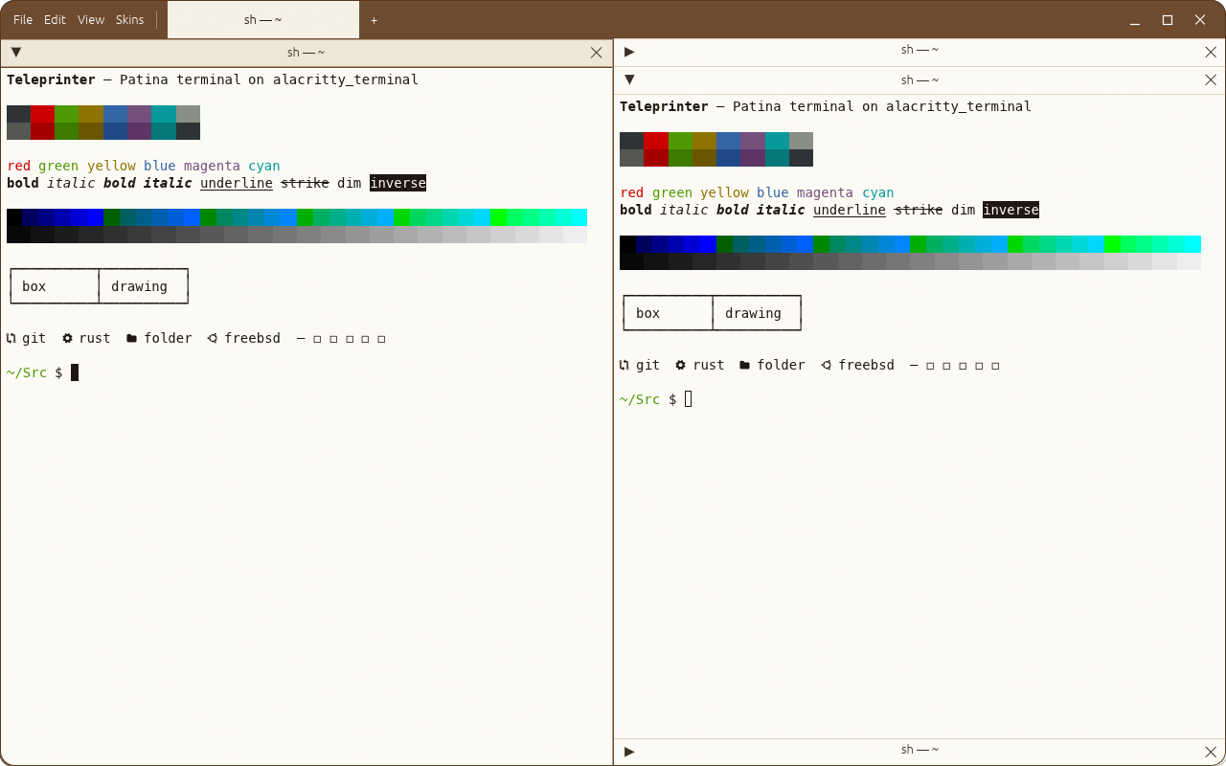Screen dimensions: 1226x766
Task: Open the Edit menu
Action: pyautogui.click(x=55, y=19)
